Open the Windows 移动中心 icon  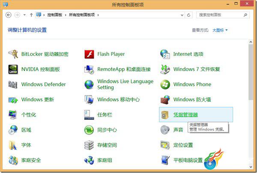point(89,100)
